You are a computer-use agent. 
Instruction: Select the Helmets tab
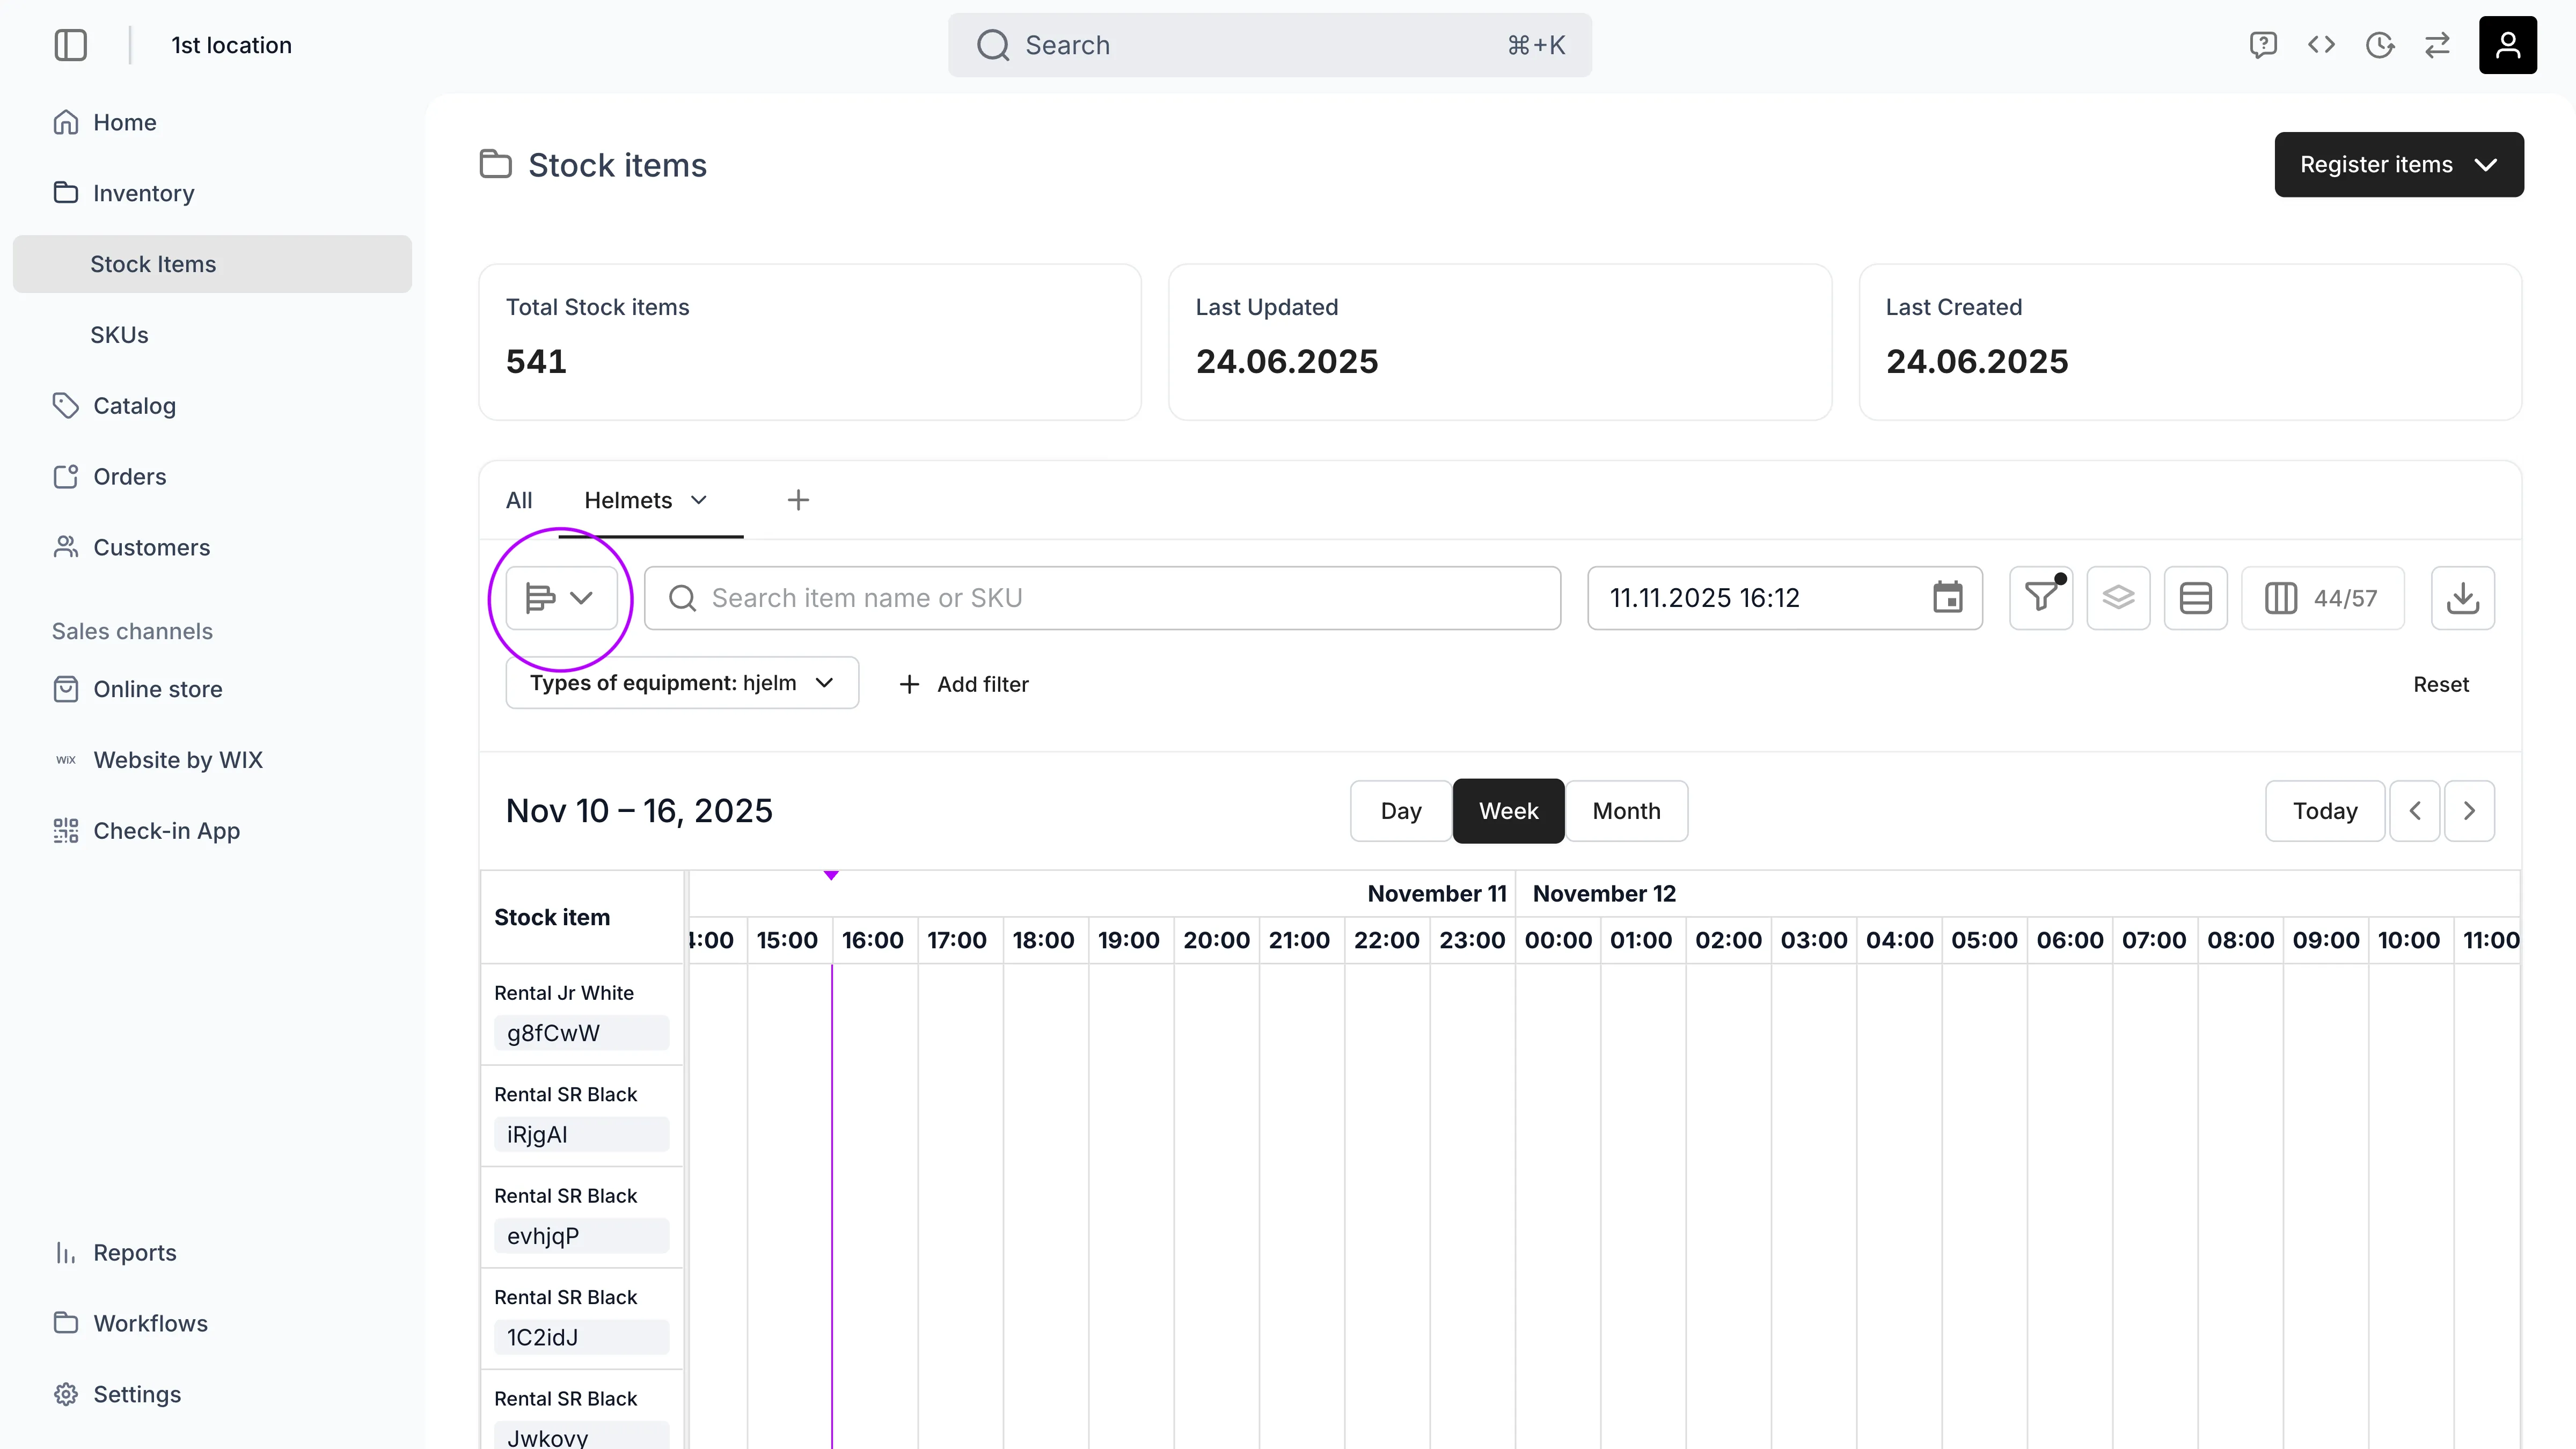tap(628, 500)
